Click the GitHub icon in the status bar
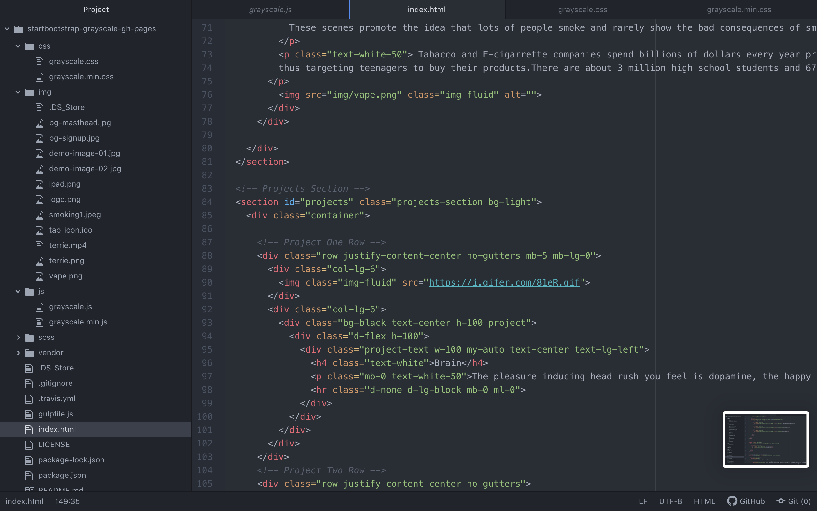The height and width of the screenshot is (511, 817). click(732, 501)
